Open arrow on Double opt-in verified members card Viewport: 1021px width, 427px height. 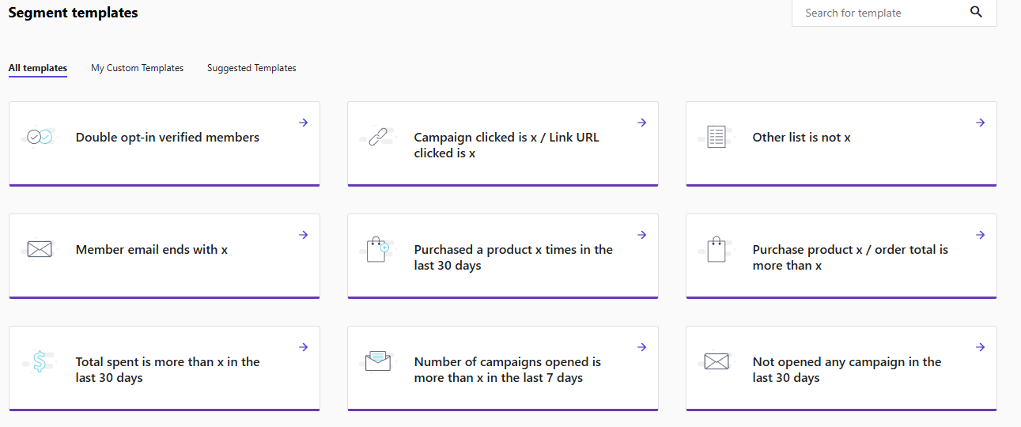tap(304, 123)
